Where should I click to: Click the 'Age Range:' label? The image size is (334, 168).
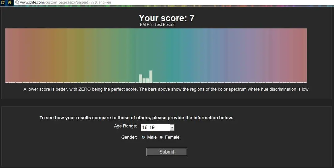pyautogui.click(x=126, y=126)
